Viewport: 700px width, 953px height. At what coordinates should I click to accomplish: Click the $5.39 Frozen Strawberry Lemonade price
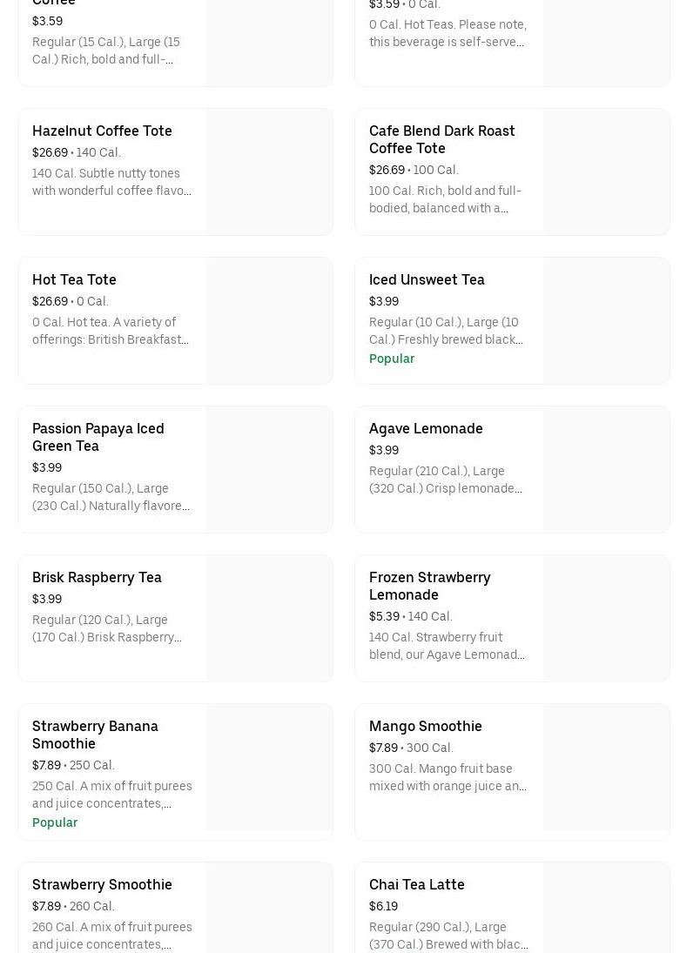pos(384,616)
